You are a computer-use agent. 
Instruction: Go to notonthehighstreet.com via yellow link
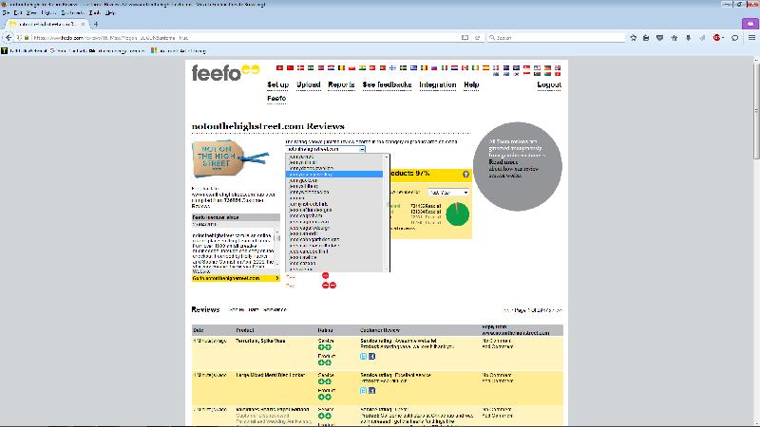tap(236, 278)
